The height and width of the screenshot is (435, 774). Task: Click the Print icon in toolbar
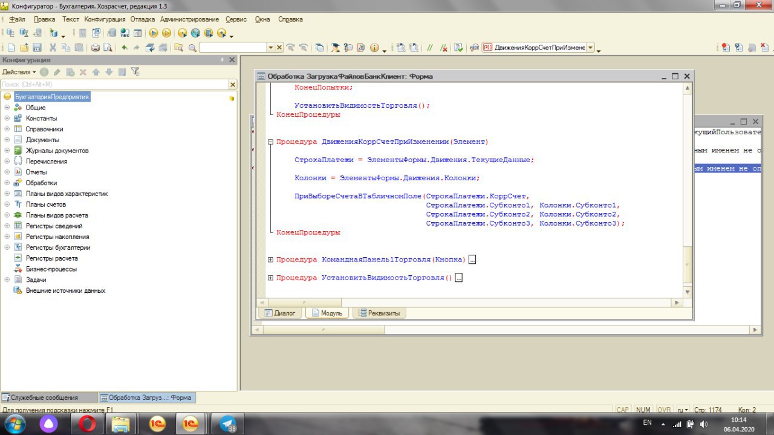point(95,47)
